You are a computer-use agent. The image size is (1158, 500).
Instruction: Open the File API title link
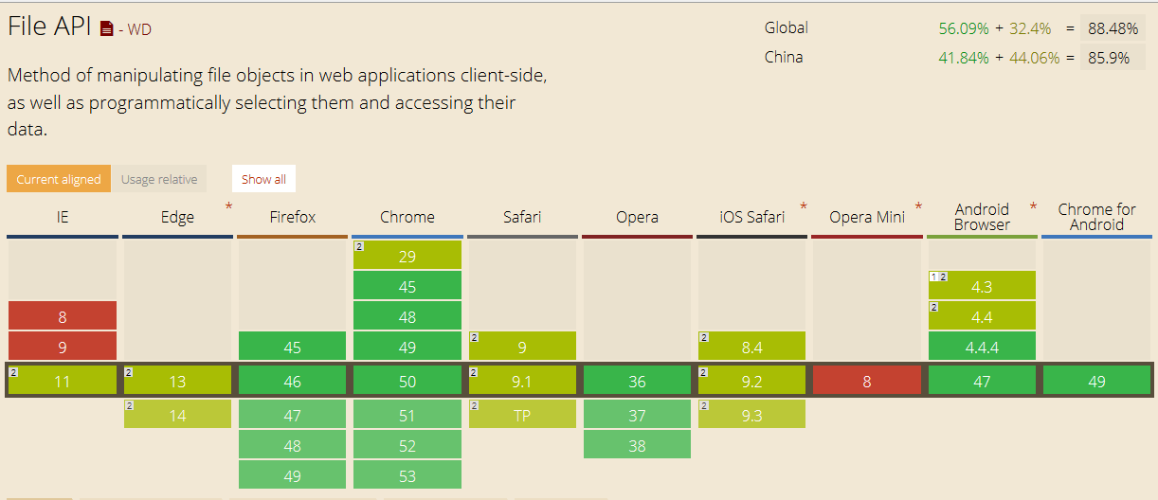[x=49, y=27]
